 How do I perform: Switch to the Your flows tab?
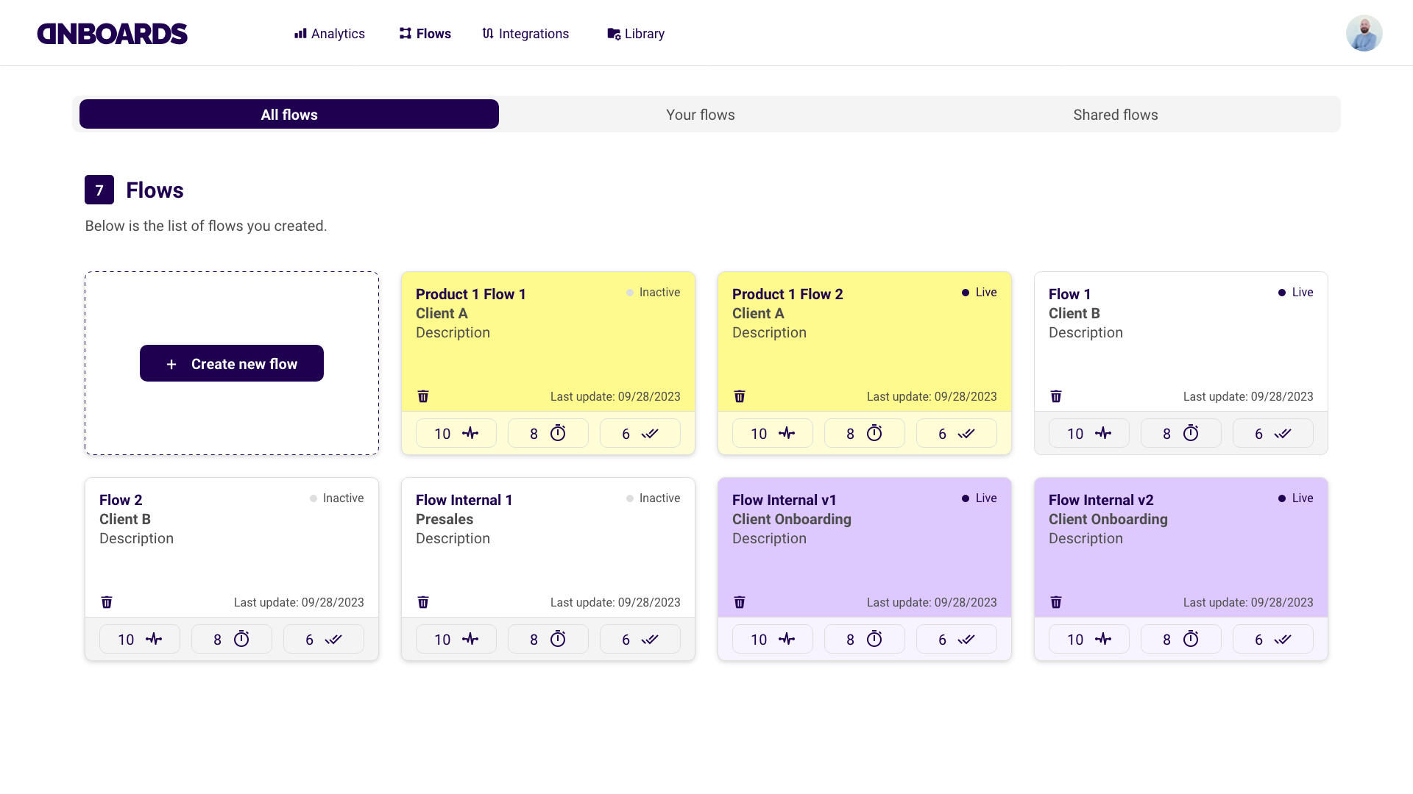700,115
